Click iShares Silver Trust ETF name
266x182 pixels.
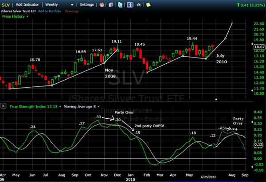(x=19, y=11)
